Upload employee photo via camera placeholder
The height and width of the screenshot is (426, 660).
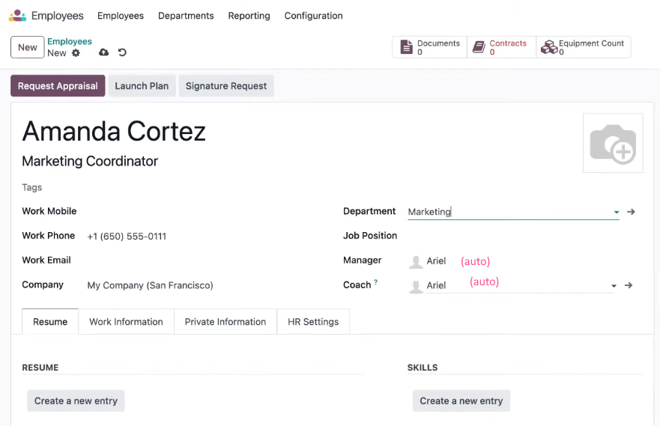click(x=613, y=143)
